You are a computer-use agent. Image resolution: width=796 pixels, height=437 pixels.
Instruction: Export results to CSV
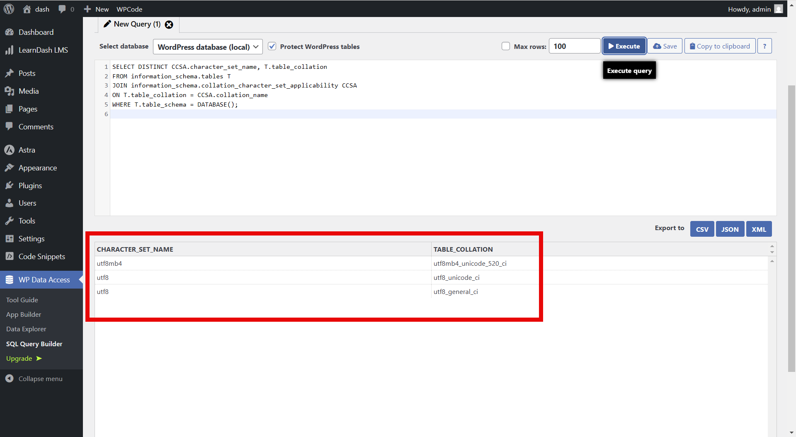click(702, 229)
